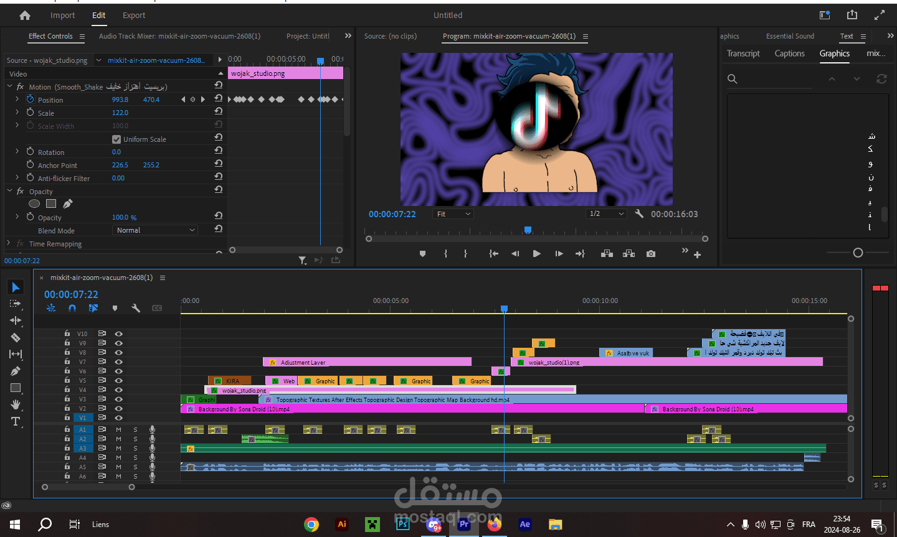Select the Selection tool arrow

point(16,287)
